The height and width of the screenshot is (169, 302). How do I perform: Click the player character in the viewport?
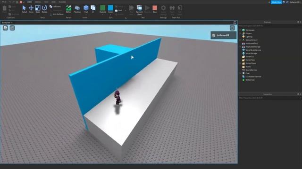point(117,98)
